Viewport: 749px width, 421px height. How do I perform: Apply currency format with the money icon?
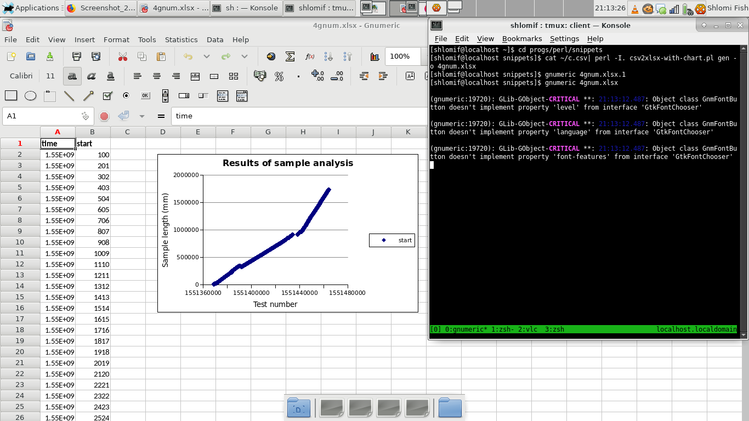(260, 76)
